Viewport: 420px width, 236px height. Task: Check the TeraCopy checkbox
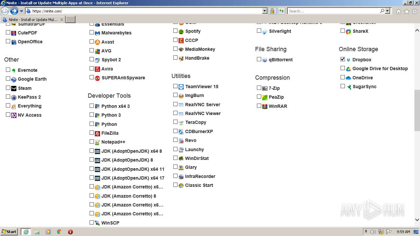[175, 122]
